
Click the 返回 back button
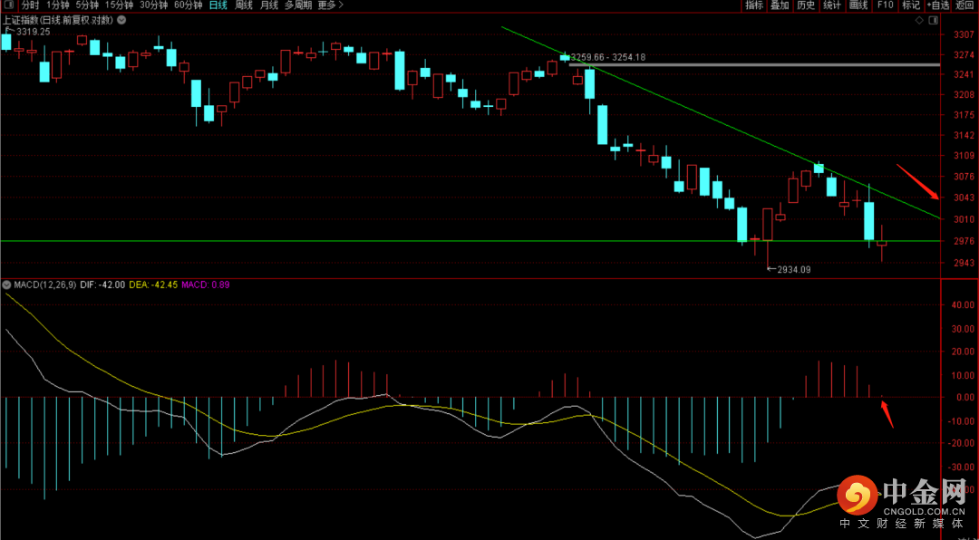pyautogui.click(x=965, y=5)
